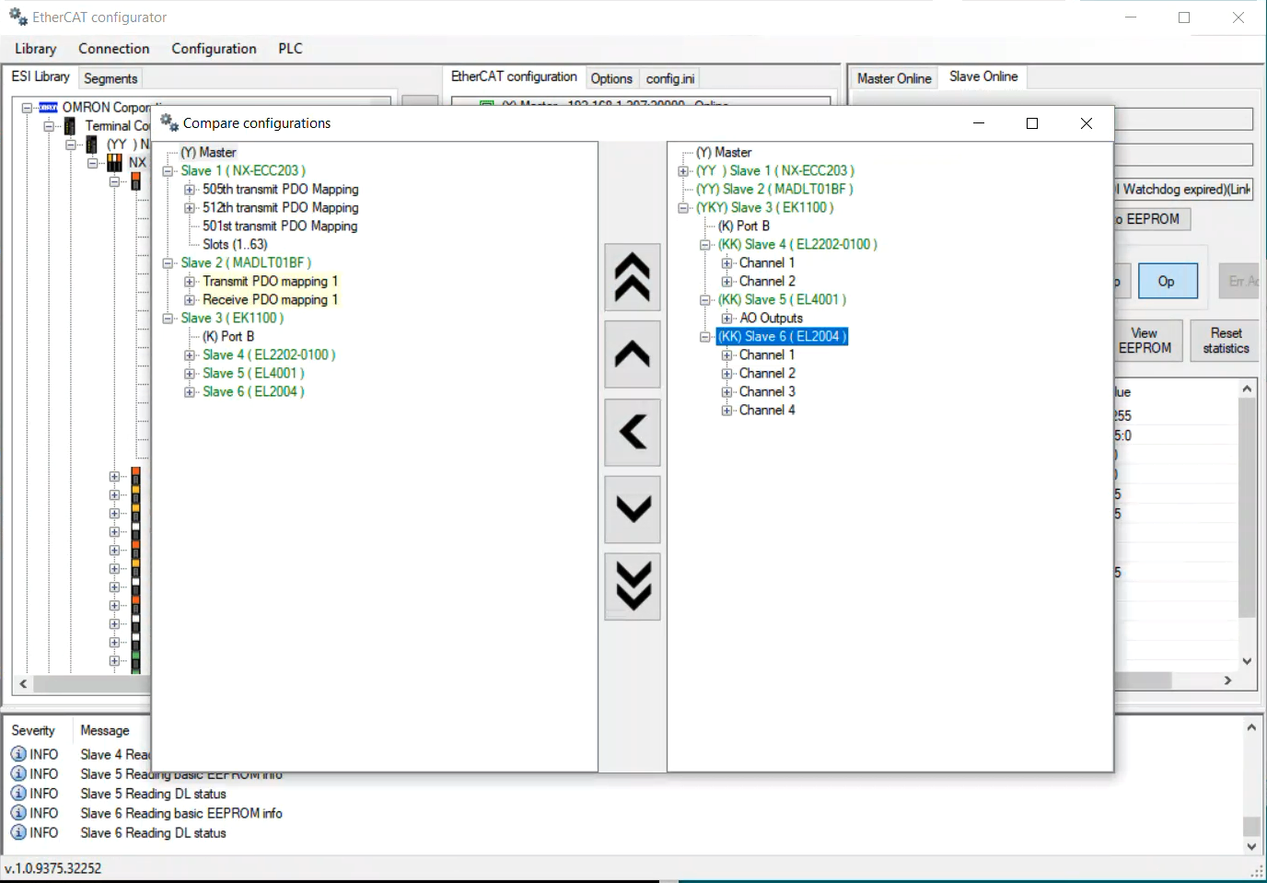Expand Slave 4 (EL2202-0100) in left tree
1267x883 pixels.
(x=190, y=355)
